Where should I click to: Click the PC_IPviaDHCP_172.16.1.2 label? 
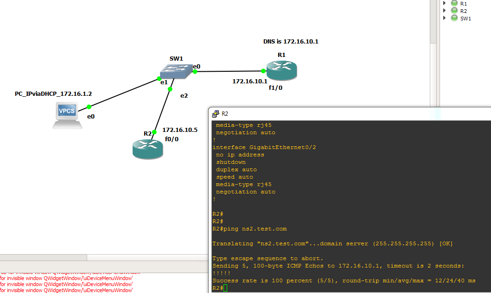53,94
